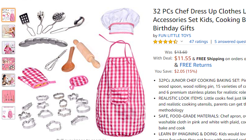Viewport: 246px width, 140px height.
Task: Click the cookie cutters in product image
Action: (x=54, y=111)
